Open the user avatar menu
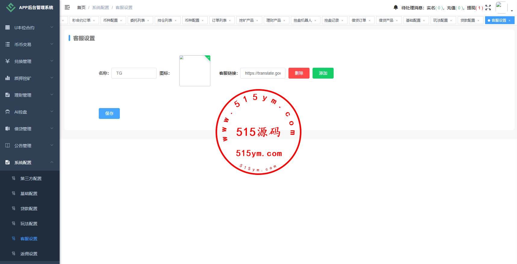The width and height of the screenshot is (517, 264). pos(501,7)
